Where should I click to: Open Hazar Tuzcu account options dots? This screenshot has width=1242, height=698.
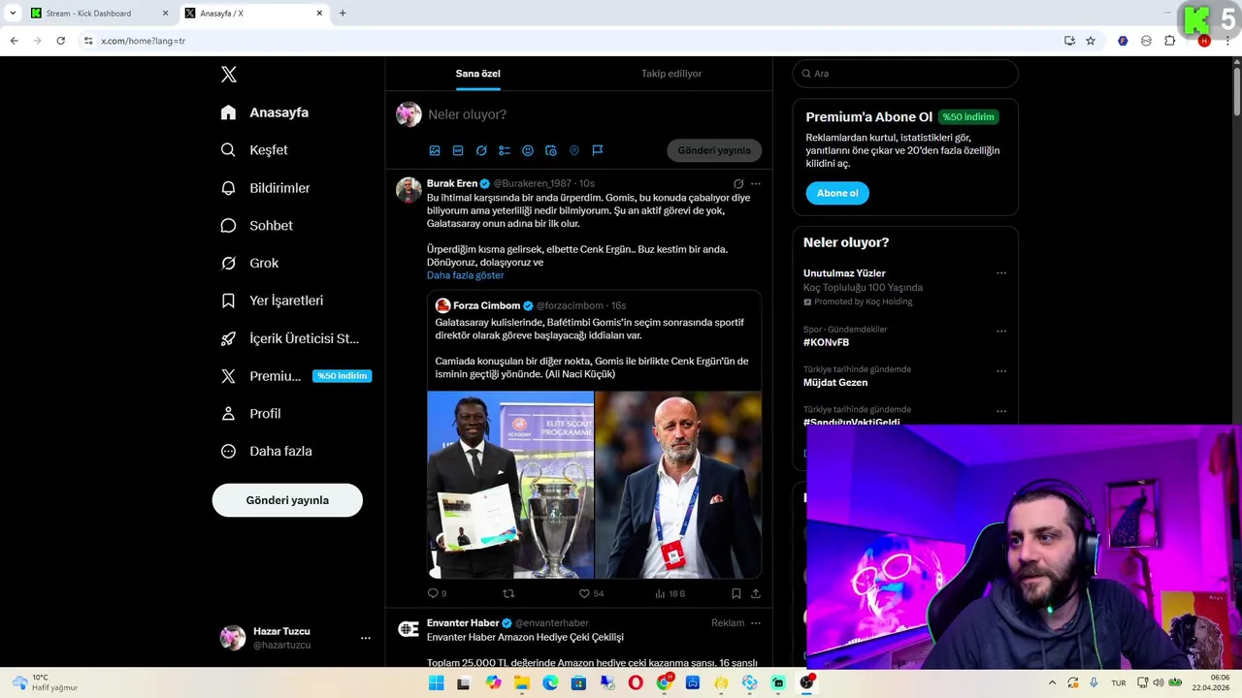(x=366, y=638)
